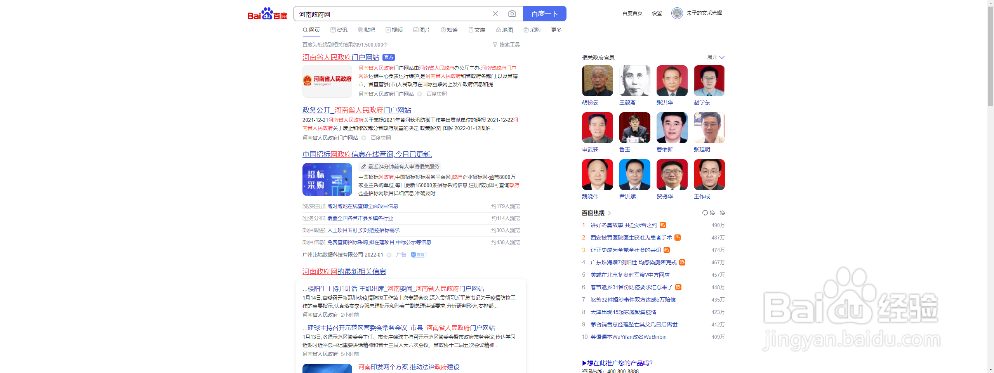Select the 张洪华 official photo
Screen dimensions: 994x373
click(x=672, y=81)
